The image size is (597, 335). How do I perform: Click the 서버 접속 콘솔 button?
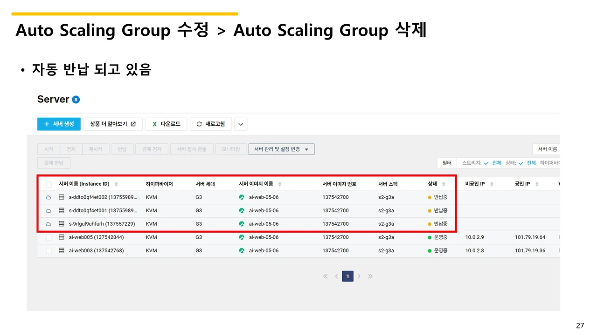pyautogui.click(x=192, y=149)
